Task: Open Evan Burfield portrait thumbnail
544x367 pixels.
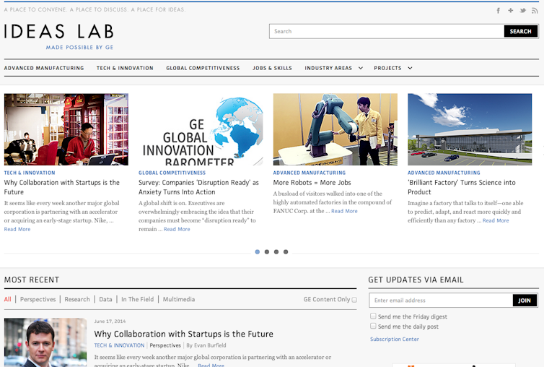Action: [45, 342]
